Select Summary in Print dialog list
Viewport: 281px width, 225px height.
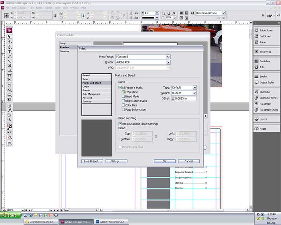click(x=96, y=102)
